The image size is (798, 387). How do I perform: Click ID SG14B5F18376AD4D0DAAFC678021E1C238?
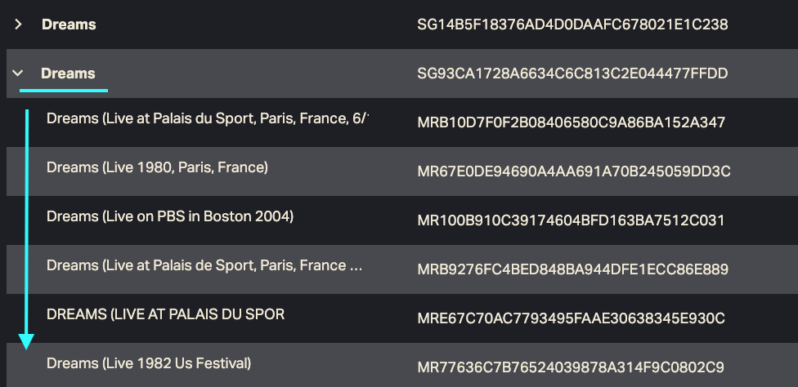coord(572,24)
